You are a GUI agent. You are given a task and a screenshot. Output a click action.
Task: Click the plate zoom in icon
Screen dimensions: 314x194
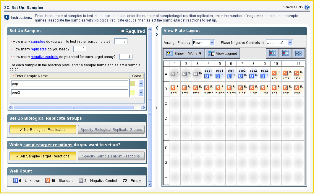tap(273, 53)
